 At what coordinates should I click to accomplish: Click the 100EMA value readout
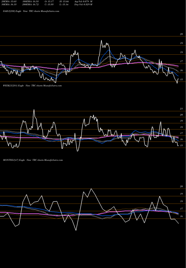(x=31, y=1)
